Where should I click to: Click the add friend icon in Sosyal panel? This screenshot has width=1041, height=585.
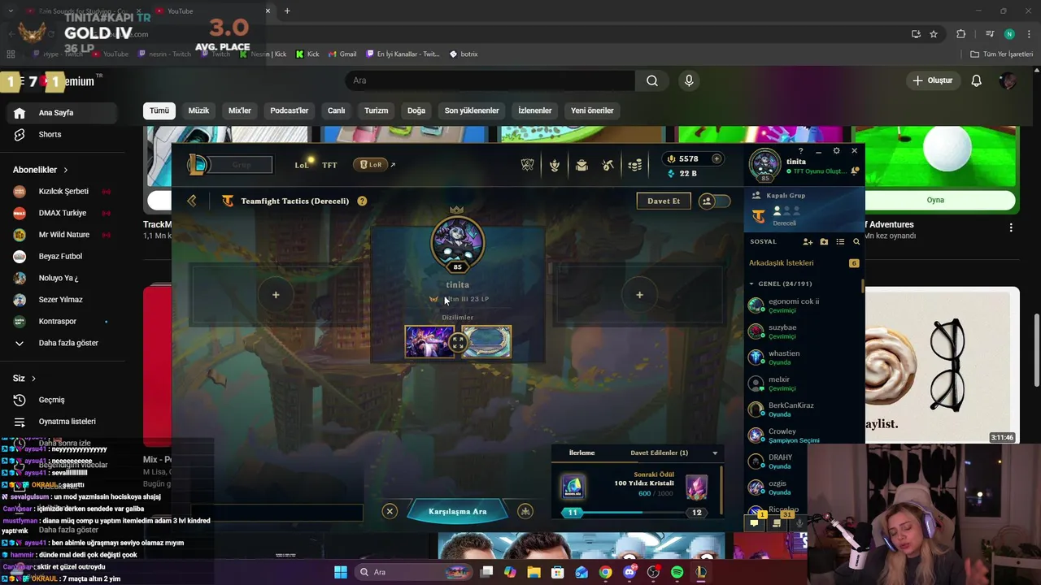coord(808,241)
